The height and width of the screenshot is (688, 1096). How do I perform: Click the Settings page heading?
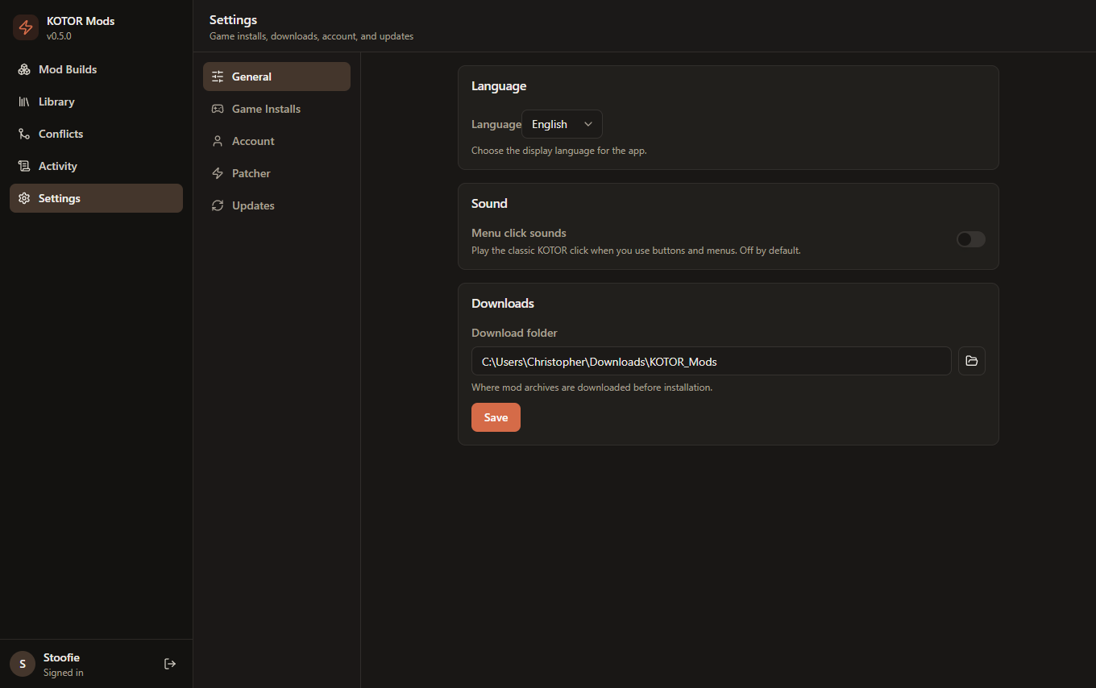pyautogui.click(x=233, y=19)
